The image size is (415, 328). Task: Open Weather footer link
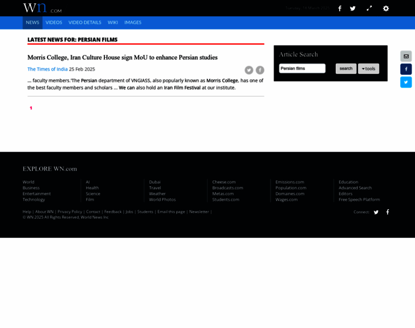click(x=157, y=194)
